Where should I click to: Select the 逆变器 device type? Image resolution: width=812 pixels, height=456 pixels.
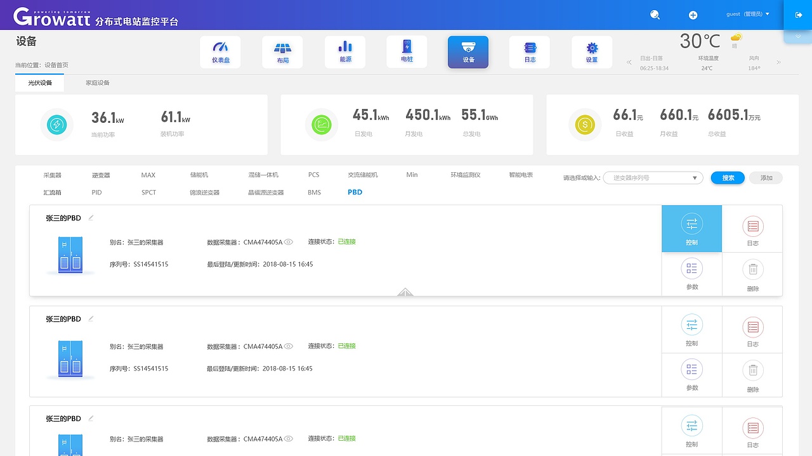point(101,175)
